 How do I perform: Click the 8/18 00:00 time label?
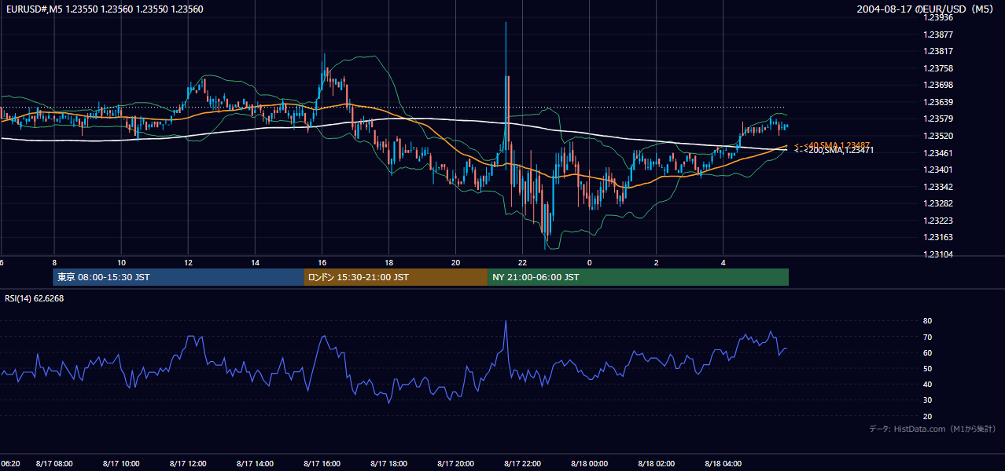click(589, 464)
